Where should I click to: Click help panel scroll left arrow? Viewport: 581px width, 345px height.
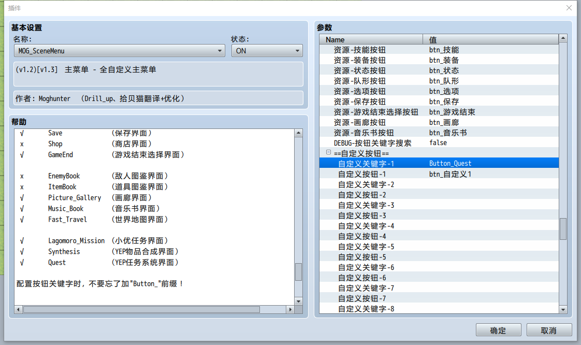point(18,309)
